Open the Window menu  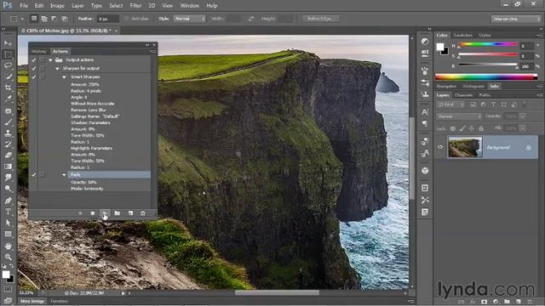point(189,6)
